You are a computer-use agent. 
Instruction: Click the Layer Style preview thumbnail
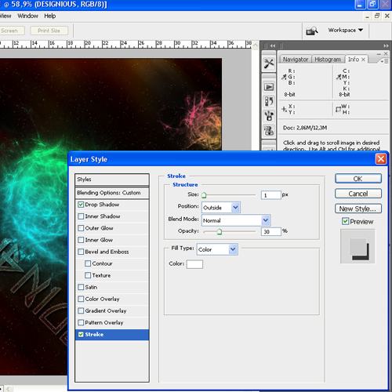point(358,246)
